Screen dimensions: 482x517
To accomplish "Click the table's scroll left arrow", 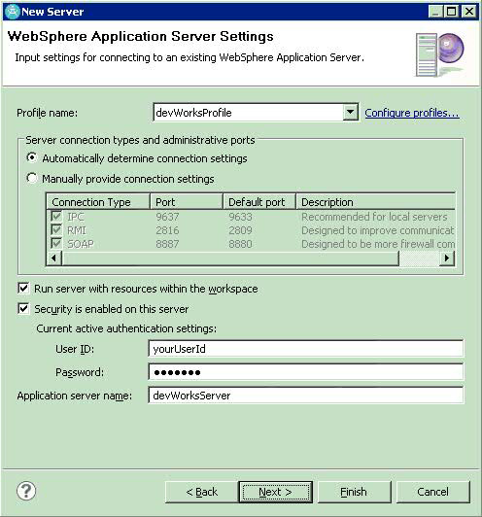I will [54, 258].
